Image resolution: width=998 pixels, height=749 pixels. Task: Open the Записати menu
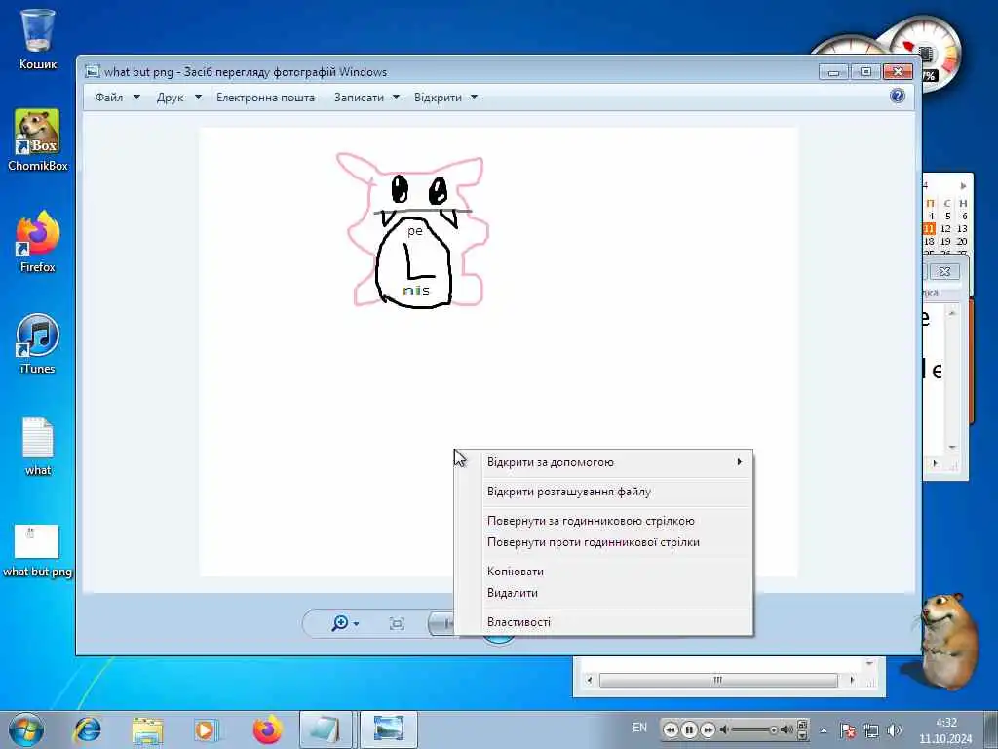click(x=366, y=98)
